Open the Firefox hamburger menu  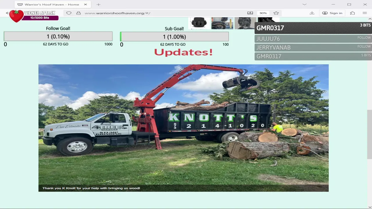click(x=365, y=13)
